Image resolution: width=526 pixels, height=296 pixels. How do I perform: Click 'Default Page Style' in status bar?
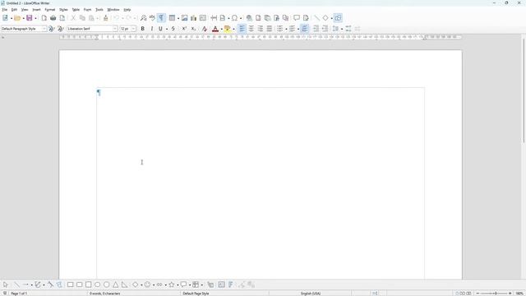point(196,294)
